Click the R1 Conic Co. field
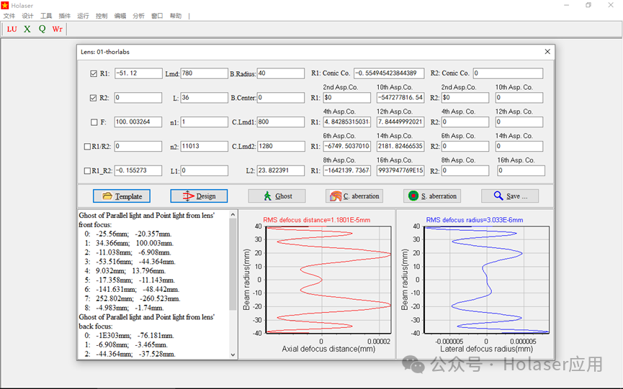This screenshot has height=389, width=623. click(389, 73)
